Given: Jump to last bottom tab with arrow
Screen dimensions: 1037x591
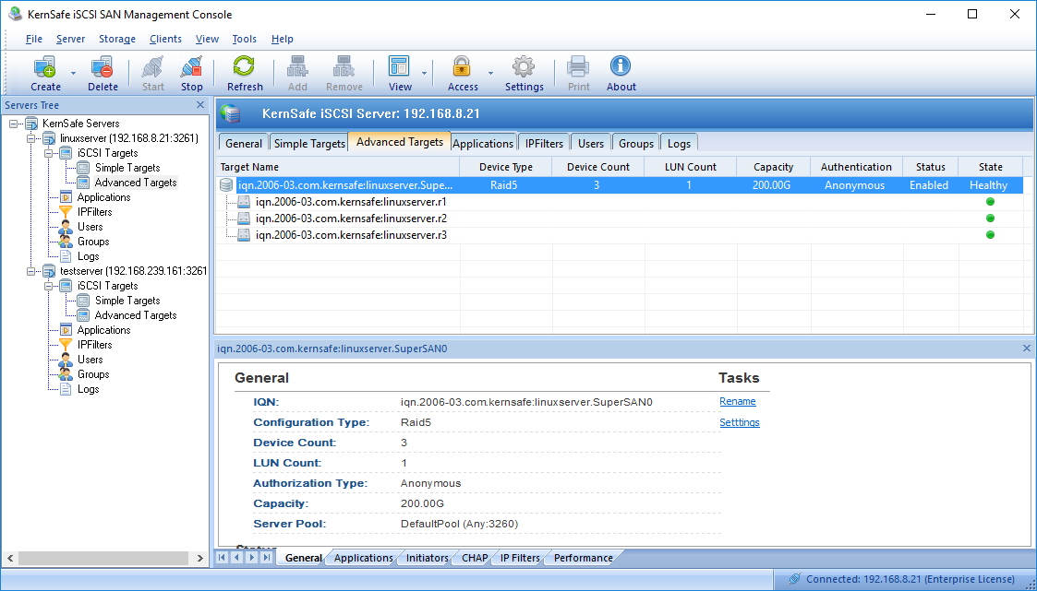Looking at the screenshot, I should (x=267, y=558).
